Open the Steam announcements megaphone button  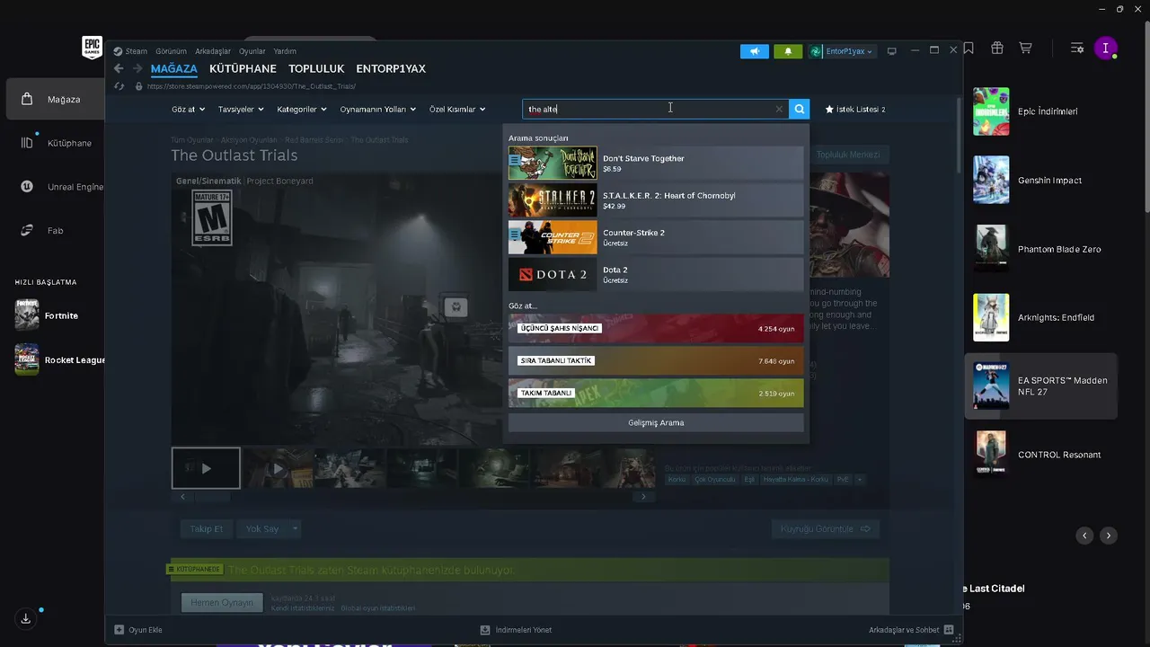click(755, 51)
